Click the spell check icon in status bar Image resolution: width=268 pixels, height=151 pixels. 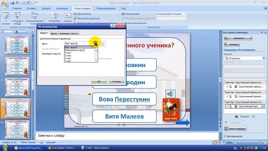tap(41, 143)
